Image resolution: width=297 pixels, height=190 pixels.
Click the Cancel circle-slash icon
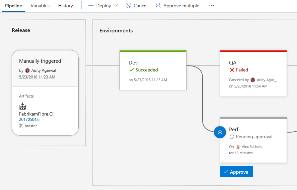point(128,6)
